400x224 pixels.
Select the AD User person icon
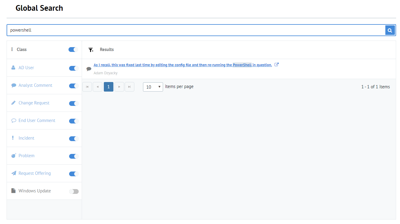[x=13, y=68]
